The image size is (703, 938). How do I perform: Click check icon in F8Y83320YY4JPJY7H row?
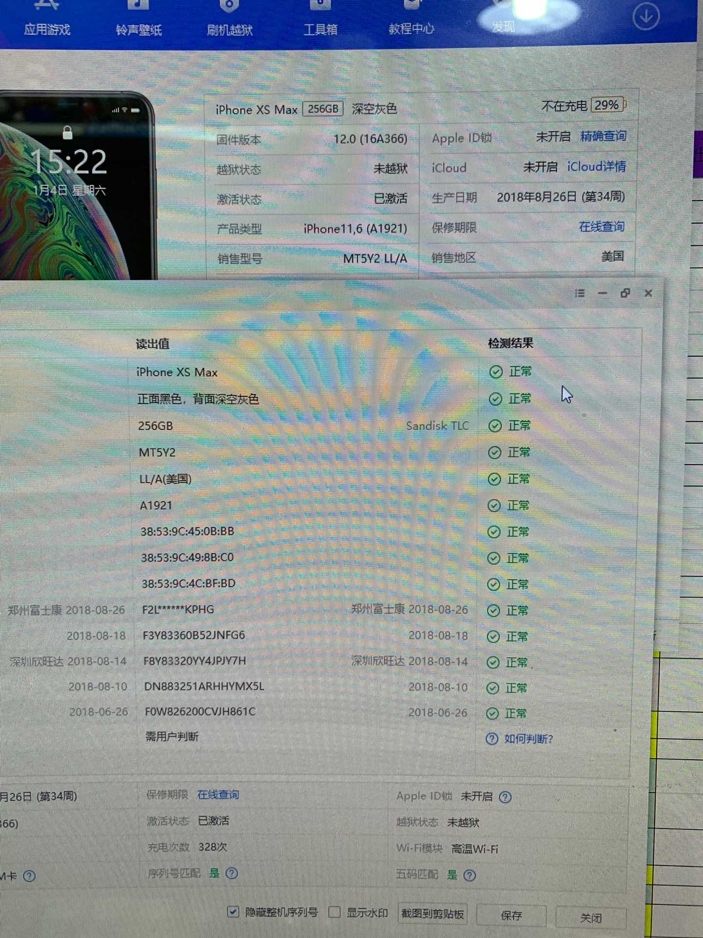coord(493,662)
